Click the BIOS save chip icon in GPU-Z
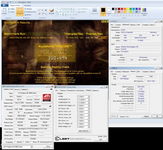The height and width of the screenshot is (150, 163). [50, 106]
